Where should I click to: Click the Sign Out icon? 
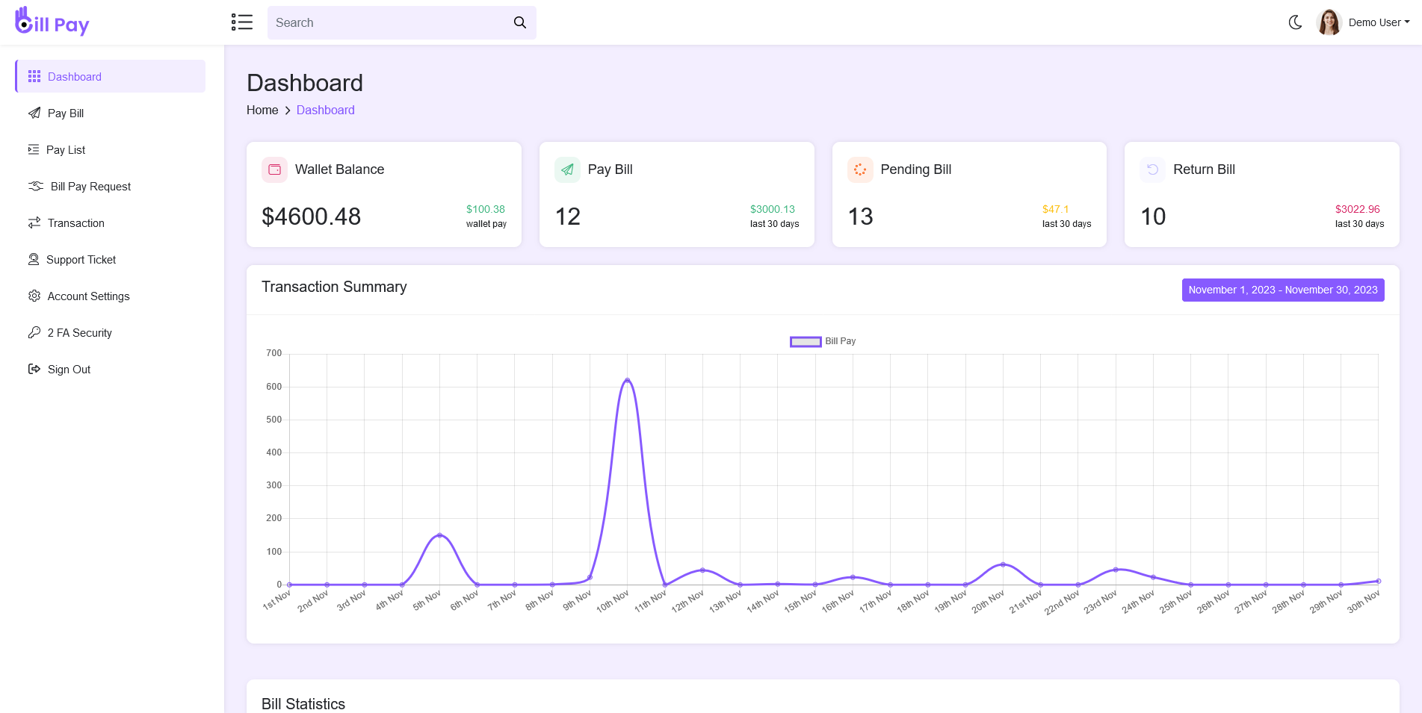pos(34,369)
